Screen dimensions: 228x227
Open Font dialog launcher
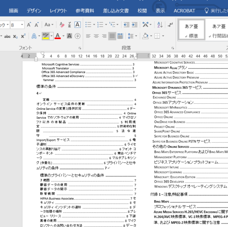pyautogui.click(x=80, y=48)
